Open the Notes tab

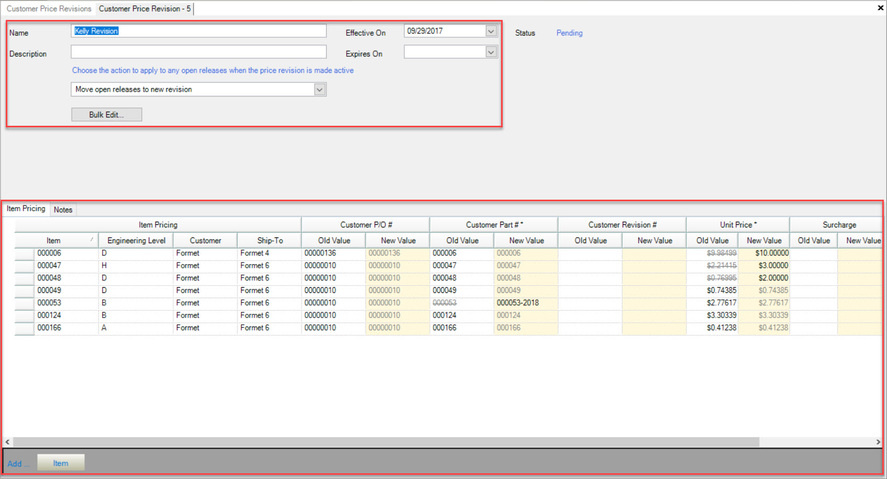[x=63, y=210]
